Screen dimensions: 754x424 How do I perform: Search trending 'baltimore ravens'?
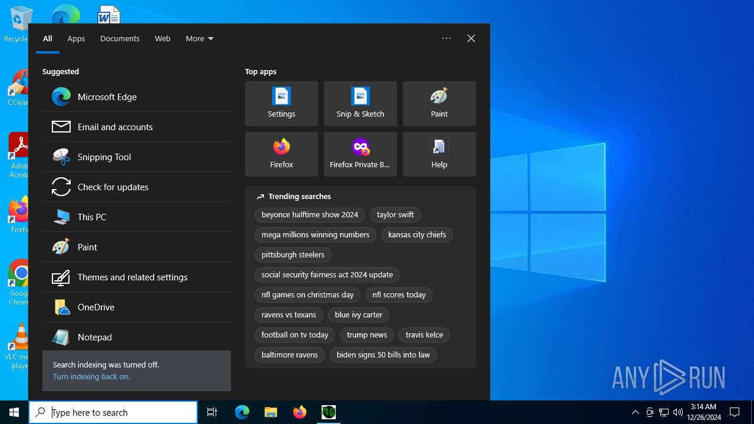point(289,355)
